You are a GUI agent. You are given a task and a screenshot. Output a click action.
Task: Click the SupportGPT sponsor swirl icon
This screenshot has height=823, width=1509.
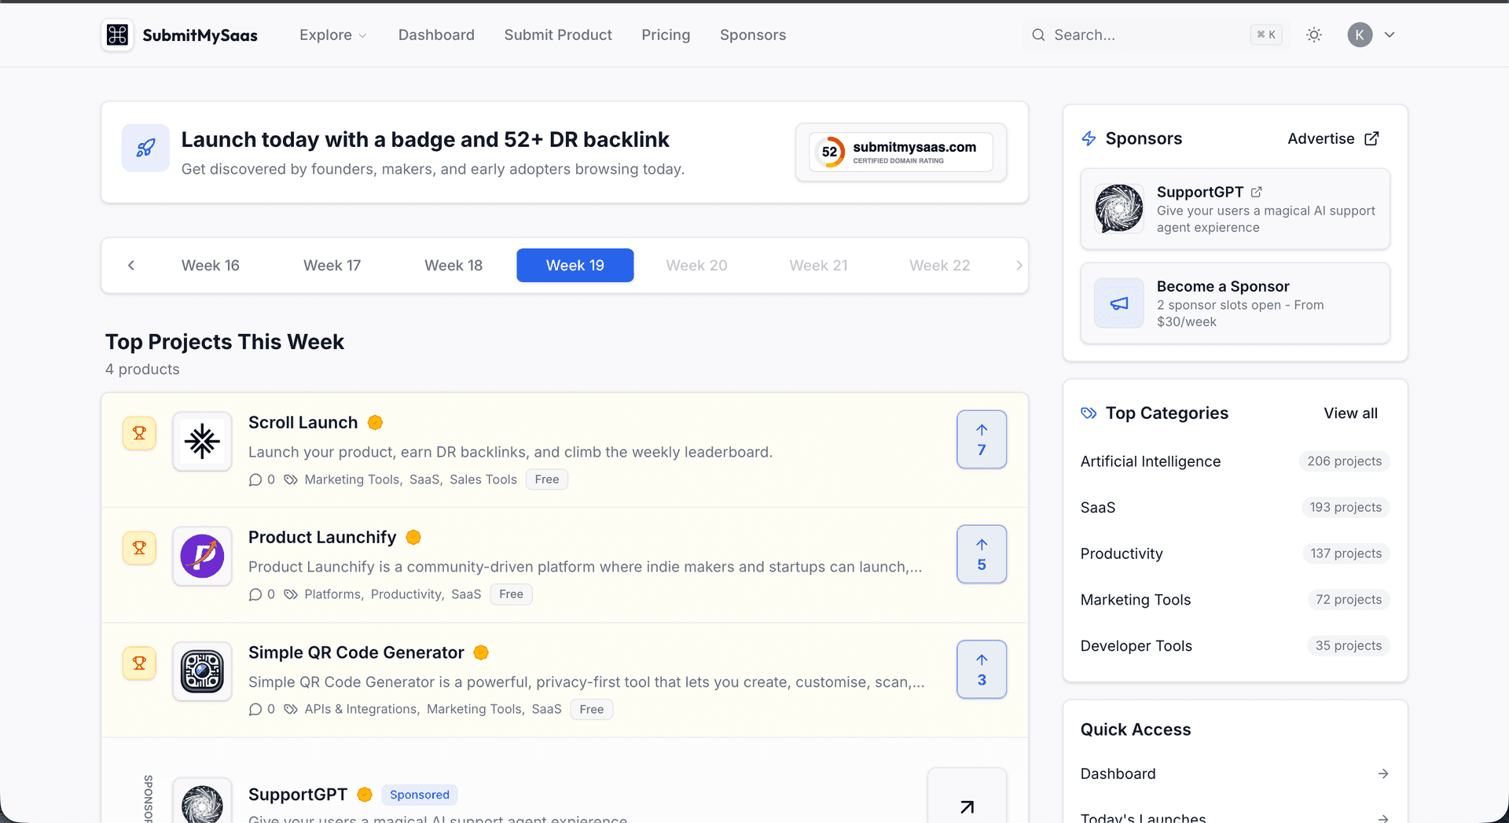[1119, 208]
